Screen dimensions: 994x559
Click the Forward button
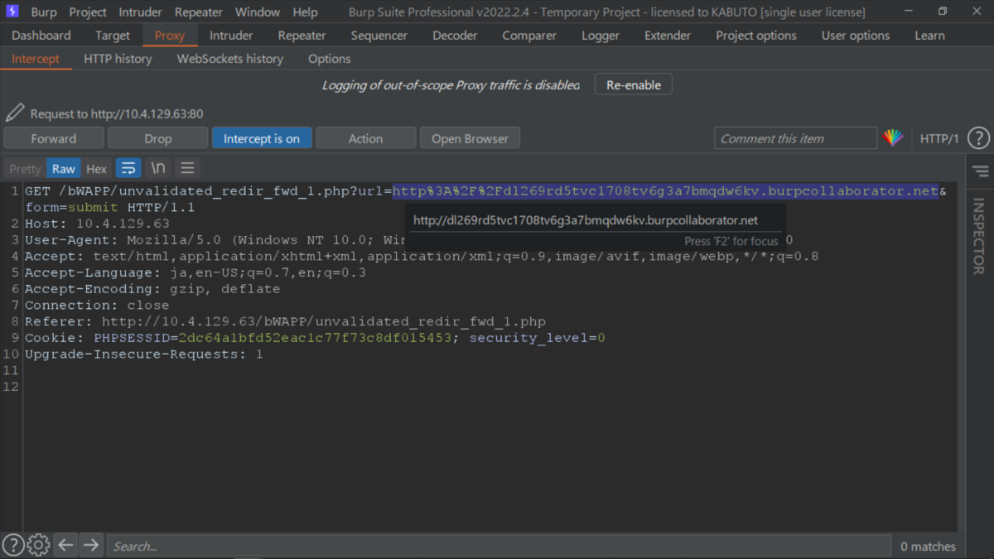point(54,138)
